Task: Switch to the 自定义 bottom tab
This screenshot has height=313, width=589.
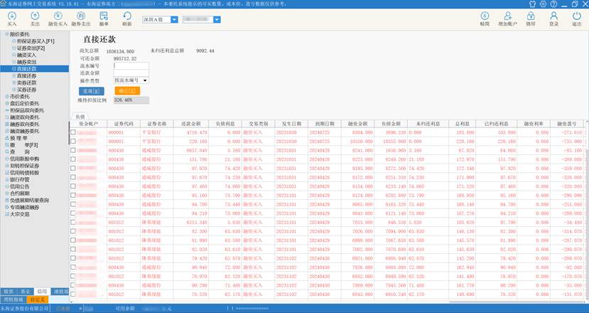Action: [38, 299]
